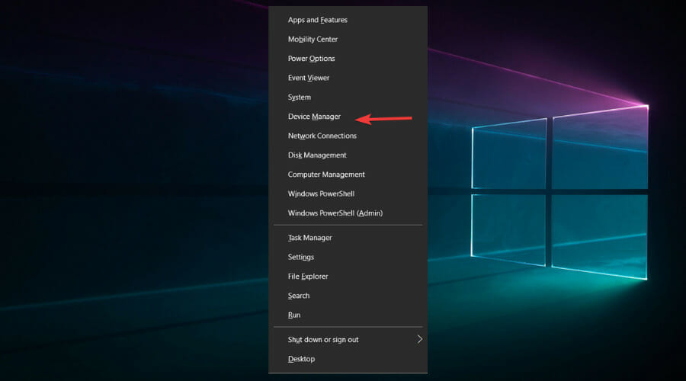Run Windows PowerShell (Admin)
Screen dimensions: 686x381
tap(348, 213)
